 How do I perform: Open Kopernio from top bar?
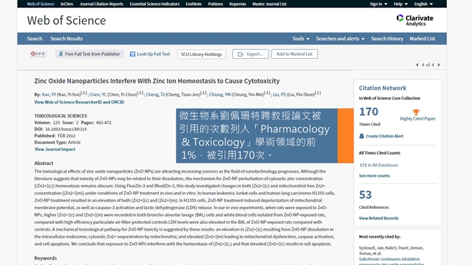tap(238, 4)
